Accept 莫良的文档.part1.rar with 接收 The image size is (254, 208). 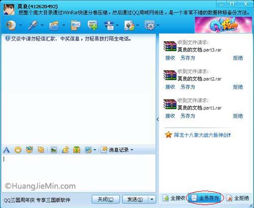coord(170,116)
